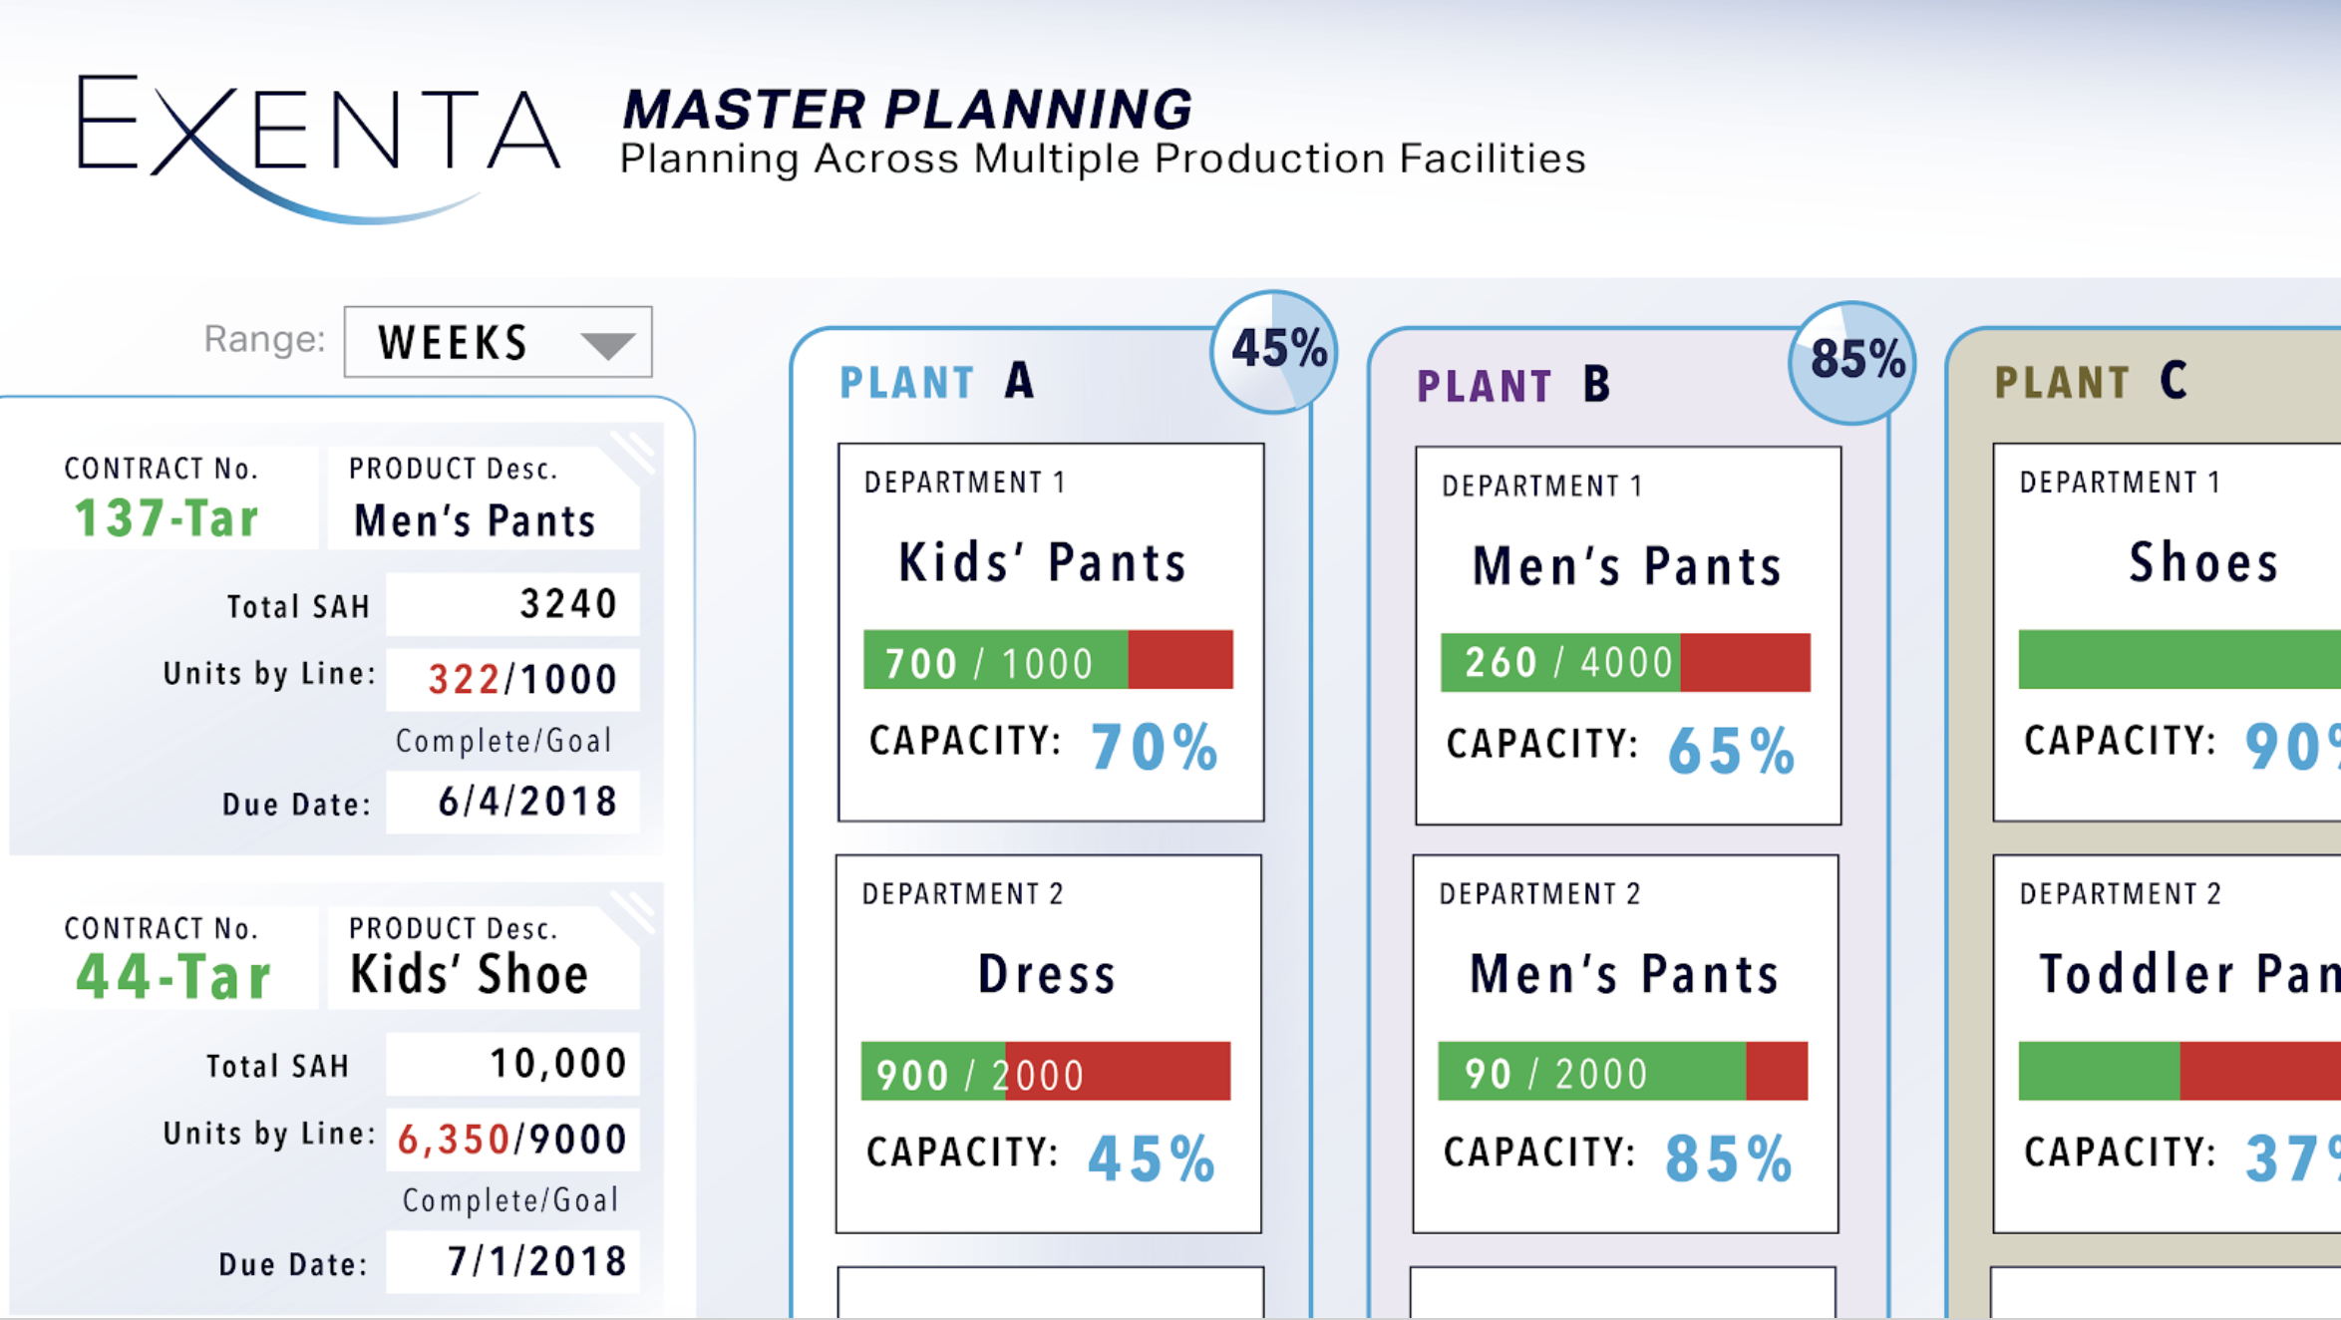
Task: Click Plant B 85% capacity circle
Action: 1851,361
